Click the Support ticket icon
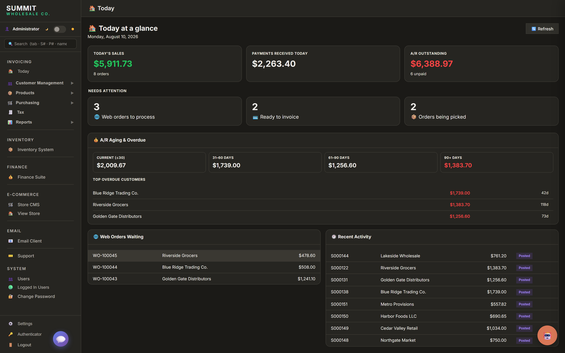Image resolution: width=565 pixels, height=353 pixels. [x=11, y=256]
